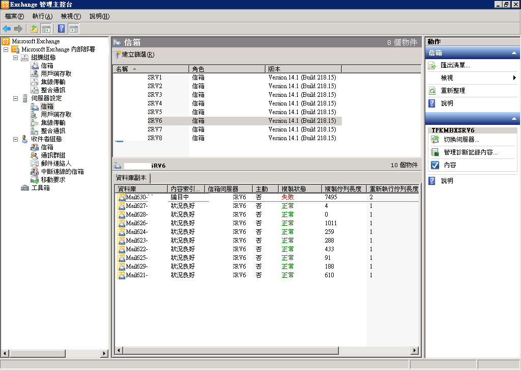
Task: Collapse the 收件者組態 tree node
Action: pyautogui.click(x=15, y=139)
